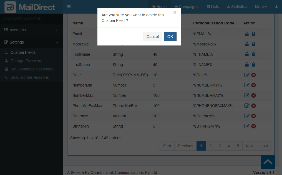
Task: Delete the StringMin custom field
Action: (253, 126)
